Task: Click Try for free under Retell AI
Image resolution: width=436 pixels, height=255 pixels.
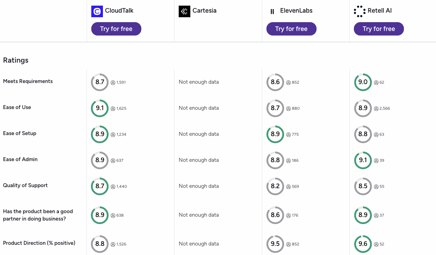Action: [x=379, y=29]
